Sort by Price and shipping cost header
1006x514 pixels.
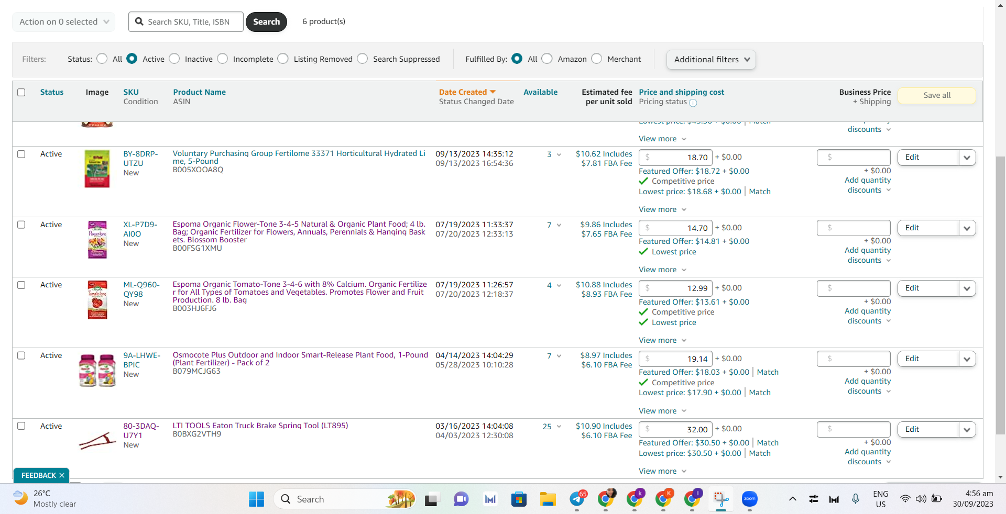(682, 92)
